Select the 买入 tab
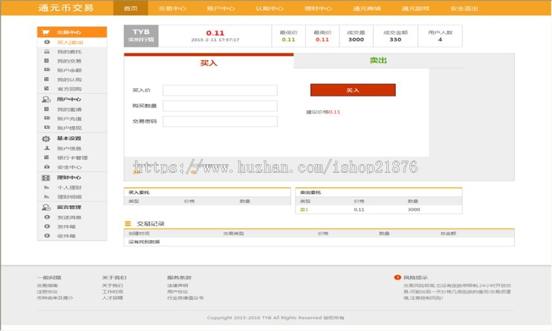This screenshot has height=331, width=552. (x=209, y=63)
